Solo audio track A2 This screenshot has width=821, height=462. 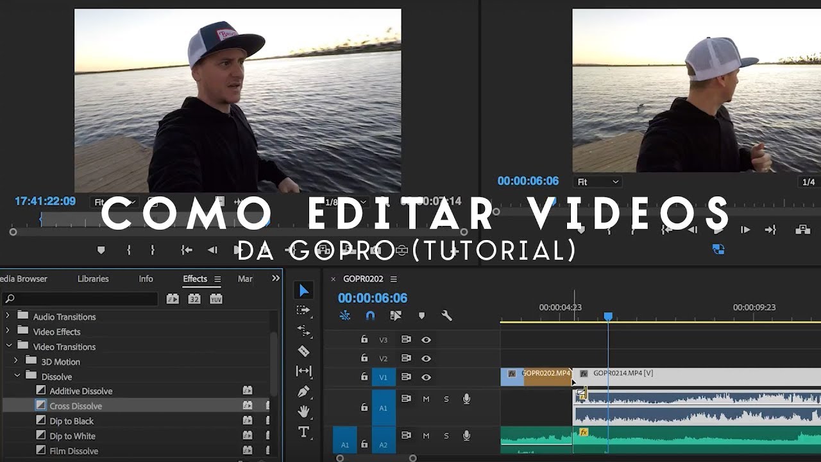coord(446,436)
